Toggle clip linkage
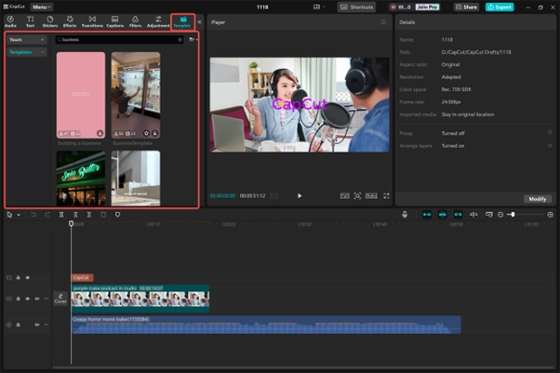This screenshot has height=373, width=560. point(458,214)
